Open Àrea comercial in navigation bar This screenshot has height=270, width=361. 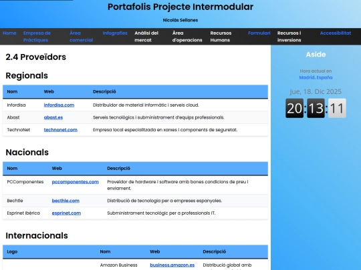click(x=81, y=37)
